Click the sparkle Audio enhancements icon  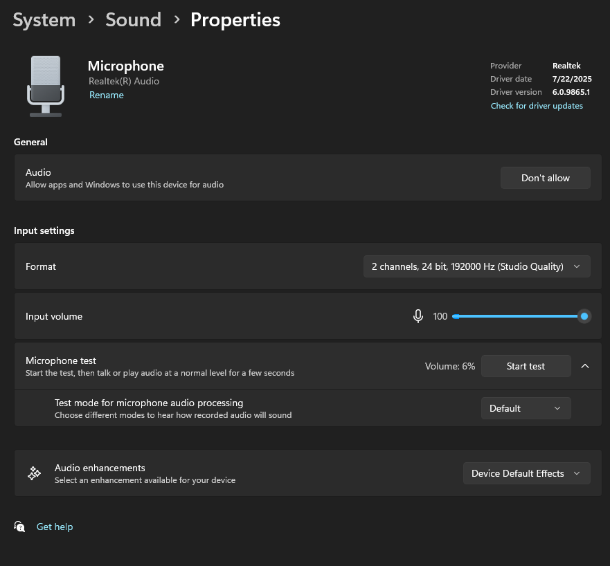(x=34, y=473)
